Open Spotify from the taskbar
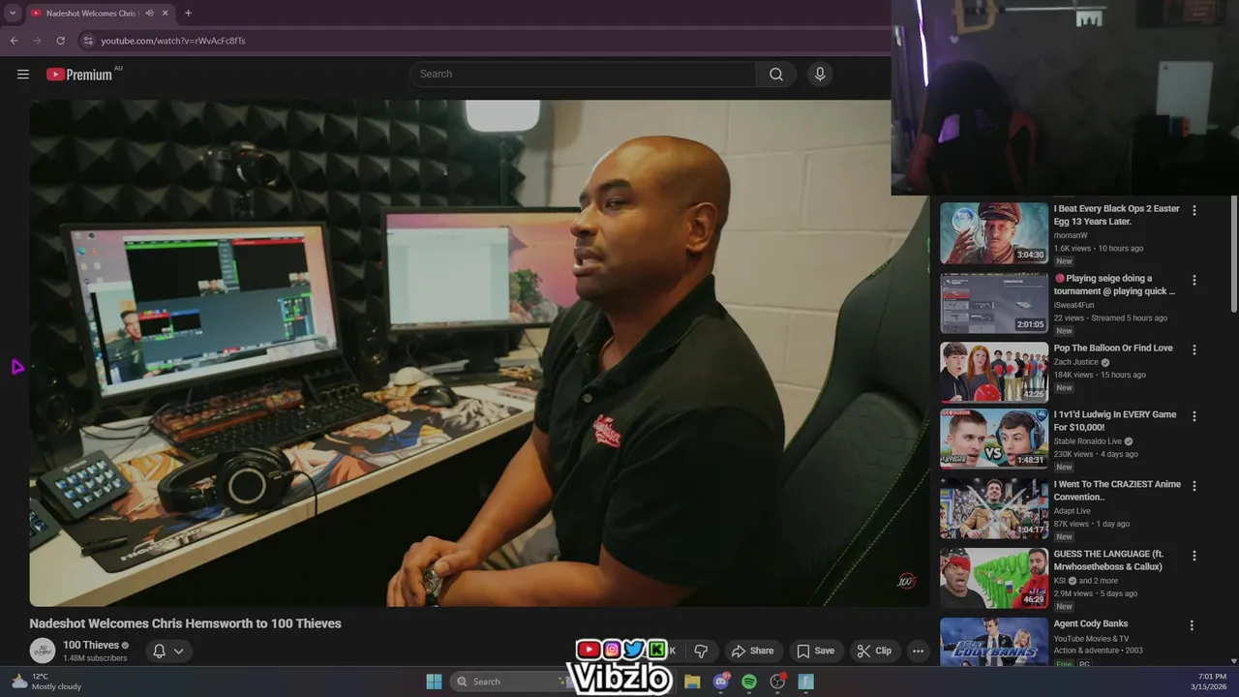Viewport: 1239px width, 697px height. 749,682
